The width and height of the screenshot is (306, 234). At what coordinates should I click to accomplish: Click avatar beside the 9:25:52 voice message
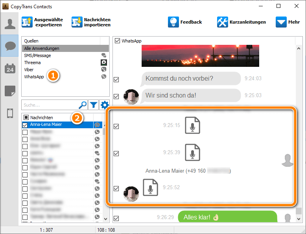(x=131, y=194)
